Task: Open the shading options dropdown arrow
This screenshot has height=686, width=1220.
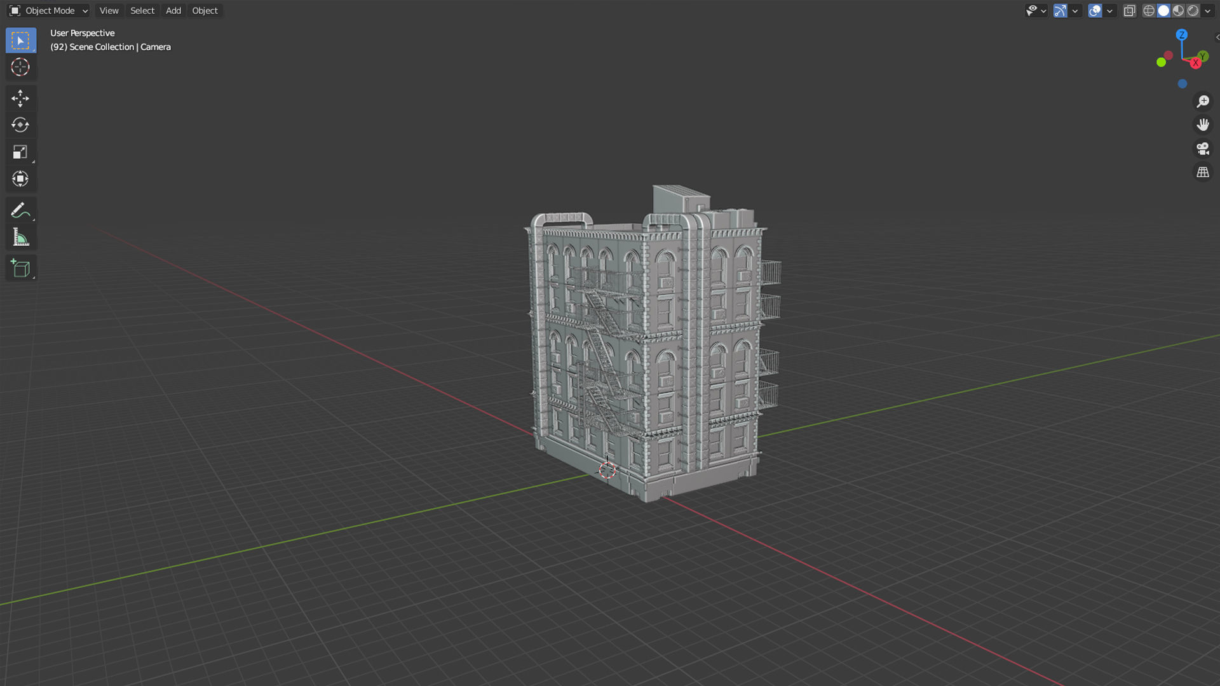Action: tap(1207, 11)
